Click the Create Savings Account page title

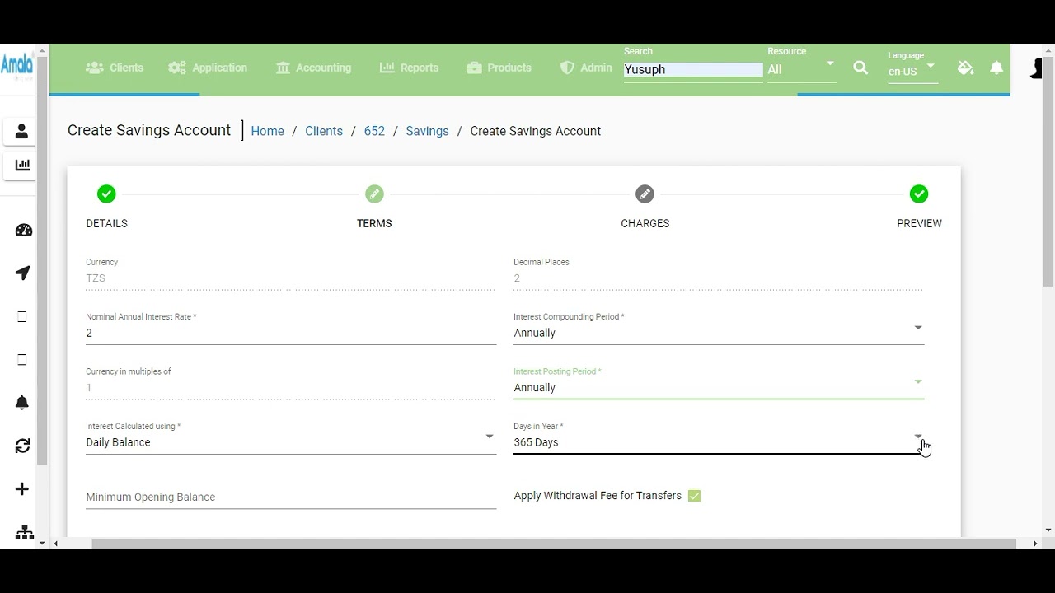click(x=149, y=130)
